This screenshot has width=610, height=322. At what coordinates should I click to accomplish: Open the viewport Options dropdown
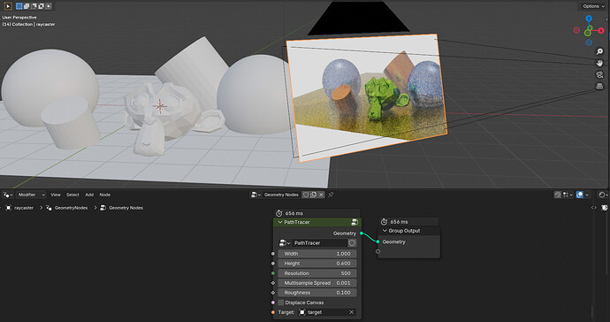pos(594,6)
